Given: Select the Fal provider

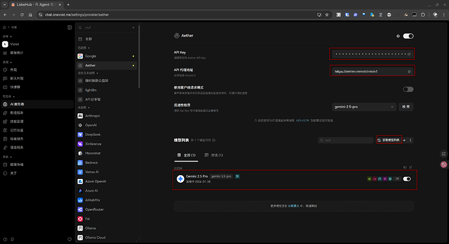Looking at the screenshot, I should pos(106,219).
